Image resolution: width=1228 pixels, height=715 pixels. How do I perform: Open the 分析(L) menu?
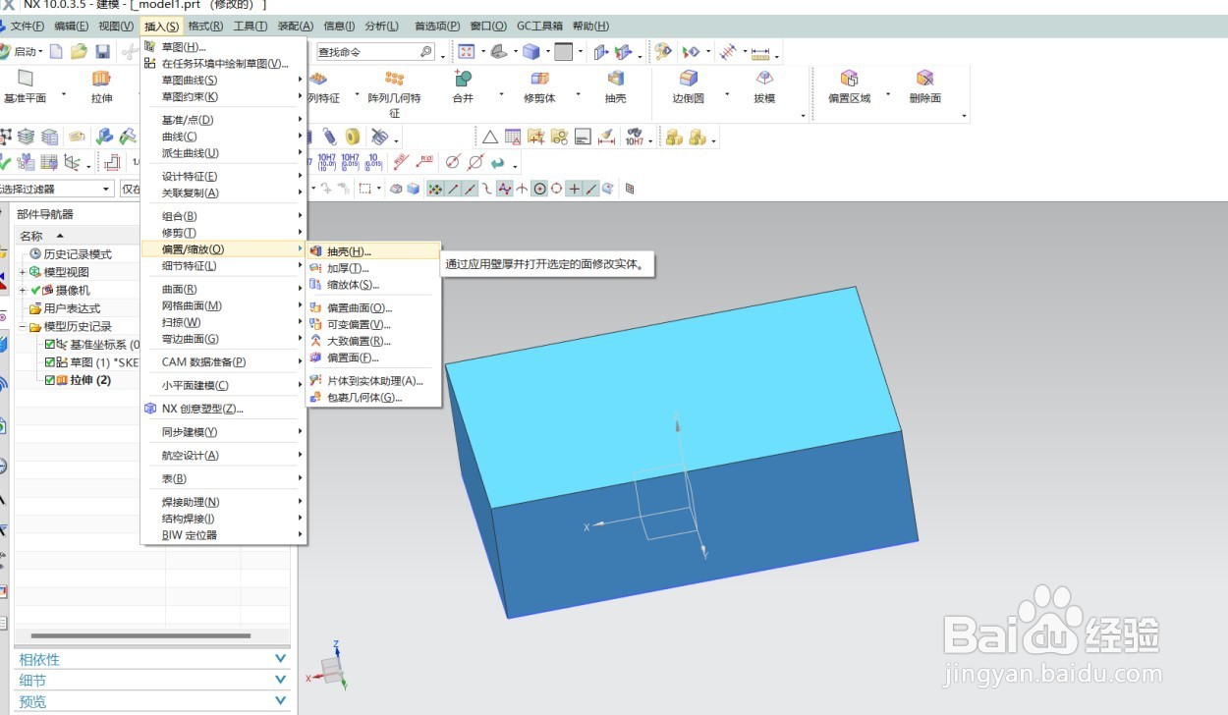381,26
